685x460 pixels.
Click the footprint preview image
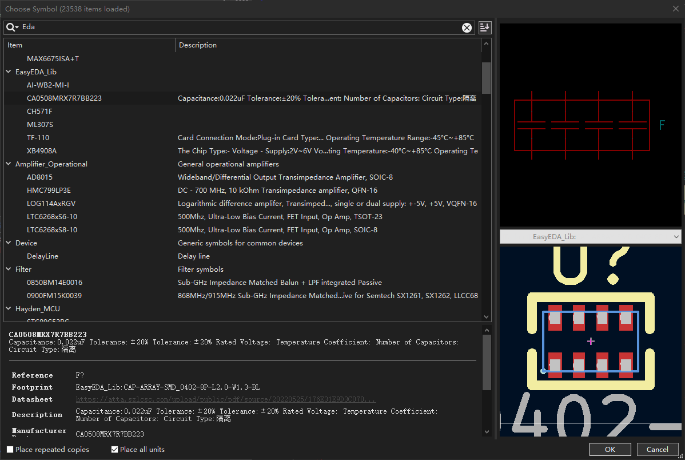click(590, 342)
